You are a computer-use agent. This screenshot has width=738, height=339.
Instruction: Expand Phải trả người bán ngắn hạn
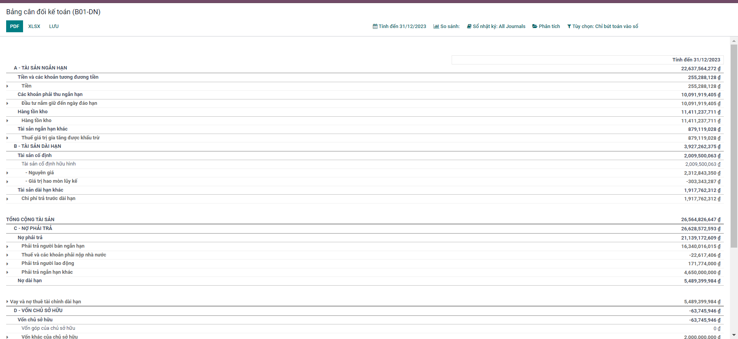coord(7,246)
